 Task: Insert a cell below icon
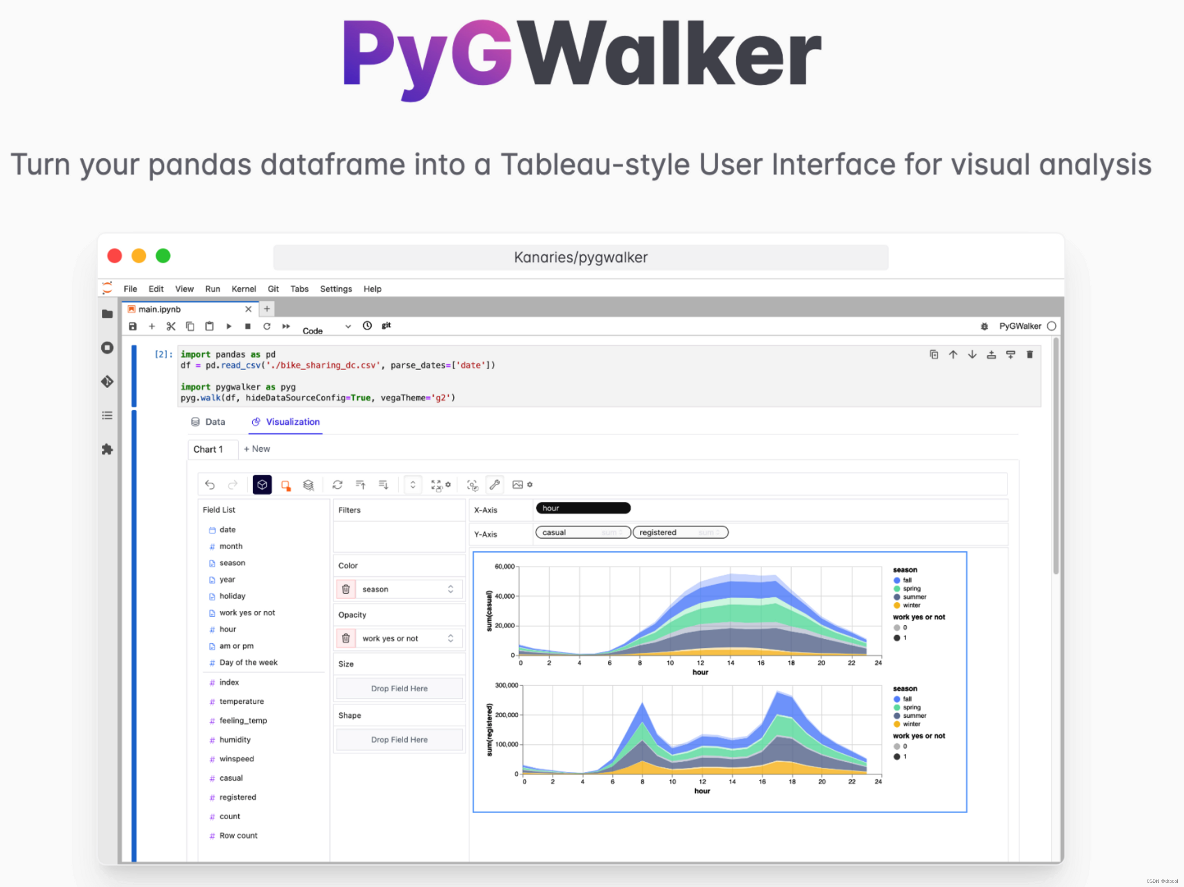pos(1011,354)
